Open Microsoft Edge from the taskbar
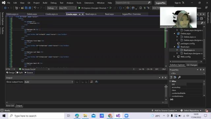Image resolution: width=211 pixels, height=119 pixels. 77,116
